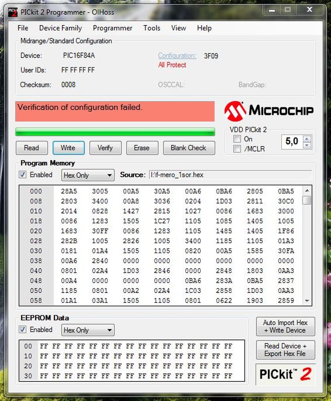Click the red verification failed status box
This screenshot has width=331, height=401.
pos(115,111)
